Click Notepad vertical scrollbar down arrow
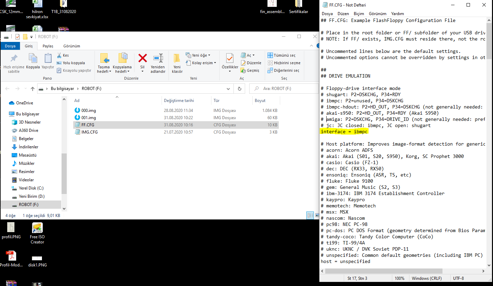 pos(489,265)
